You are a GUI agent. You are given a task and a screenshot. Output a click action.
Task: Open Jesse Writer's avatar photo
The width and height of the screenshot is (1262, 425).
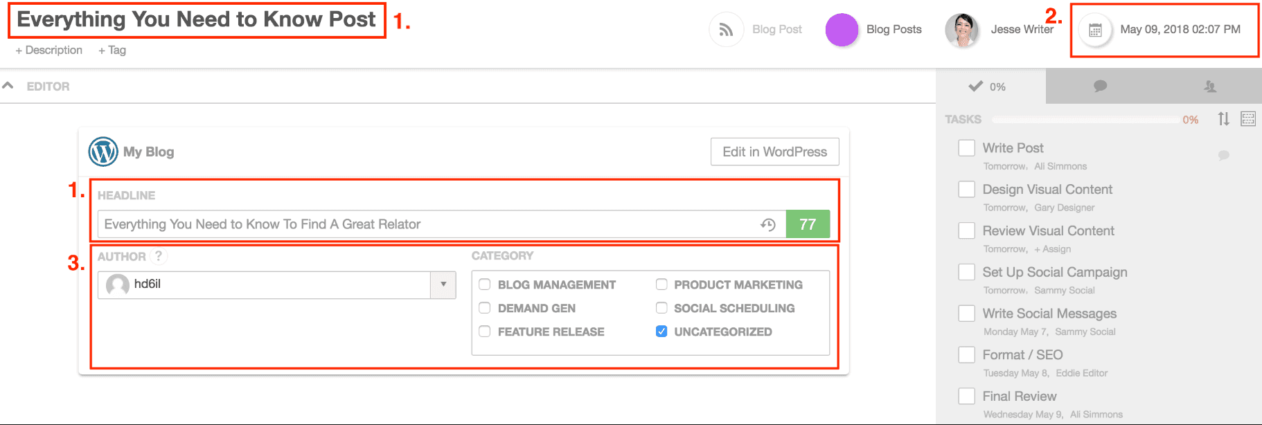[962, 30]
